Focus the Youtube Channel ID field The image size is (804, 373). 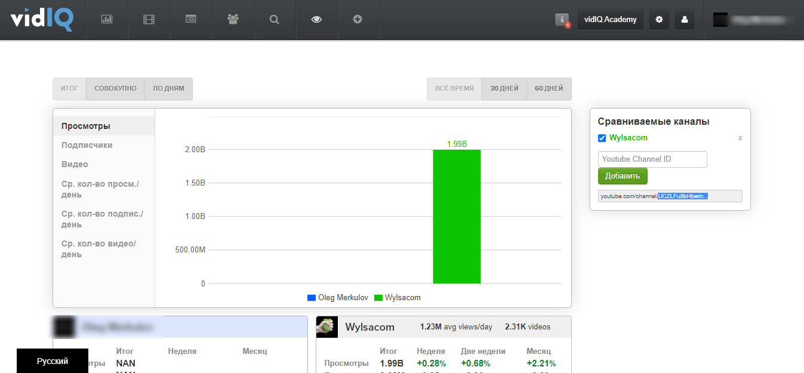(x=652, y=159)
